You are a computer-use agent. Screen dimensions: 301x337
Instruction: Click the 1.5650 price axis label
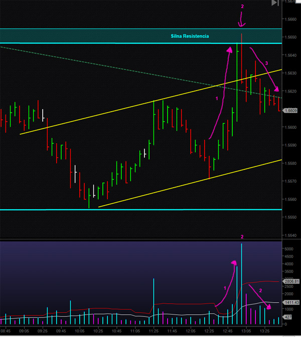pyautogui.click(x=290, y=37)
